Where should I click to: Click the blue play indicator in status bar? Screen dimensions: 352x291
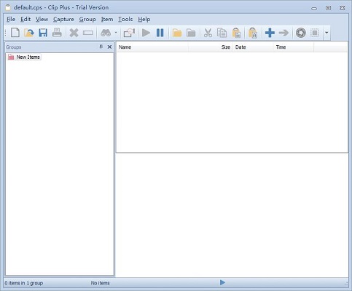[222, 282]
